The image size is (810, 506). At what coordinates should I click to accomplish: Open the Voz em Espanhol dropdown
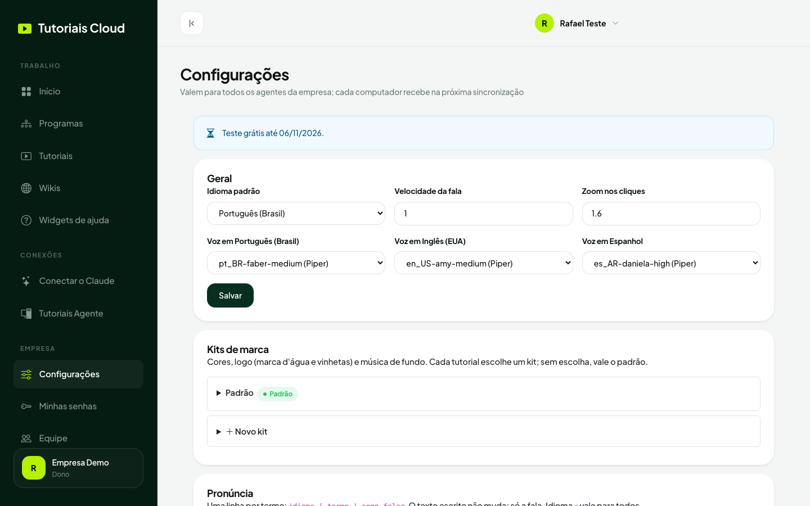coord(671,263)
